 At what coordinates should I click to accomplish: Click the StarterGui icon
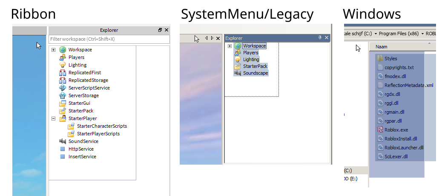click(63, 104)
